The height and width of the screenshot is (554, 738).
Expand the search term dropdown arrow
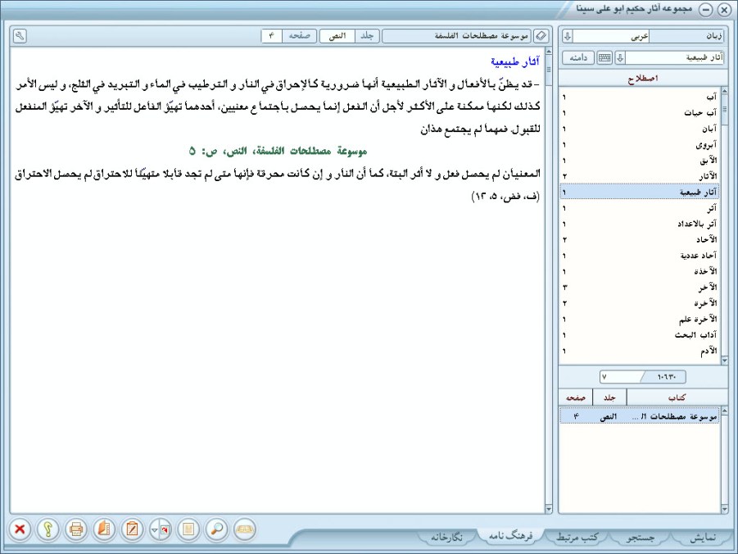point(619,57)
